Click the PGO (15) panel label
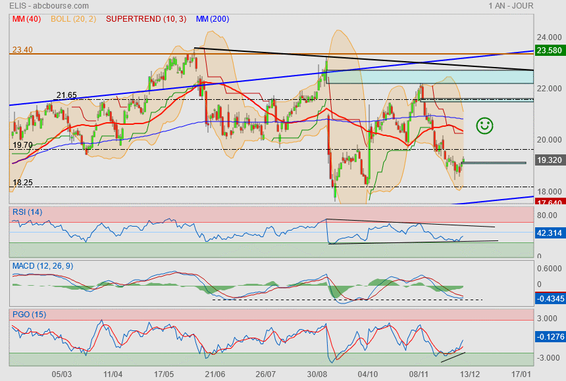The width and height of the screenshot is (566, 381). 29,314
